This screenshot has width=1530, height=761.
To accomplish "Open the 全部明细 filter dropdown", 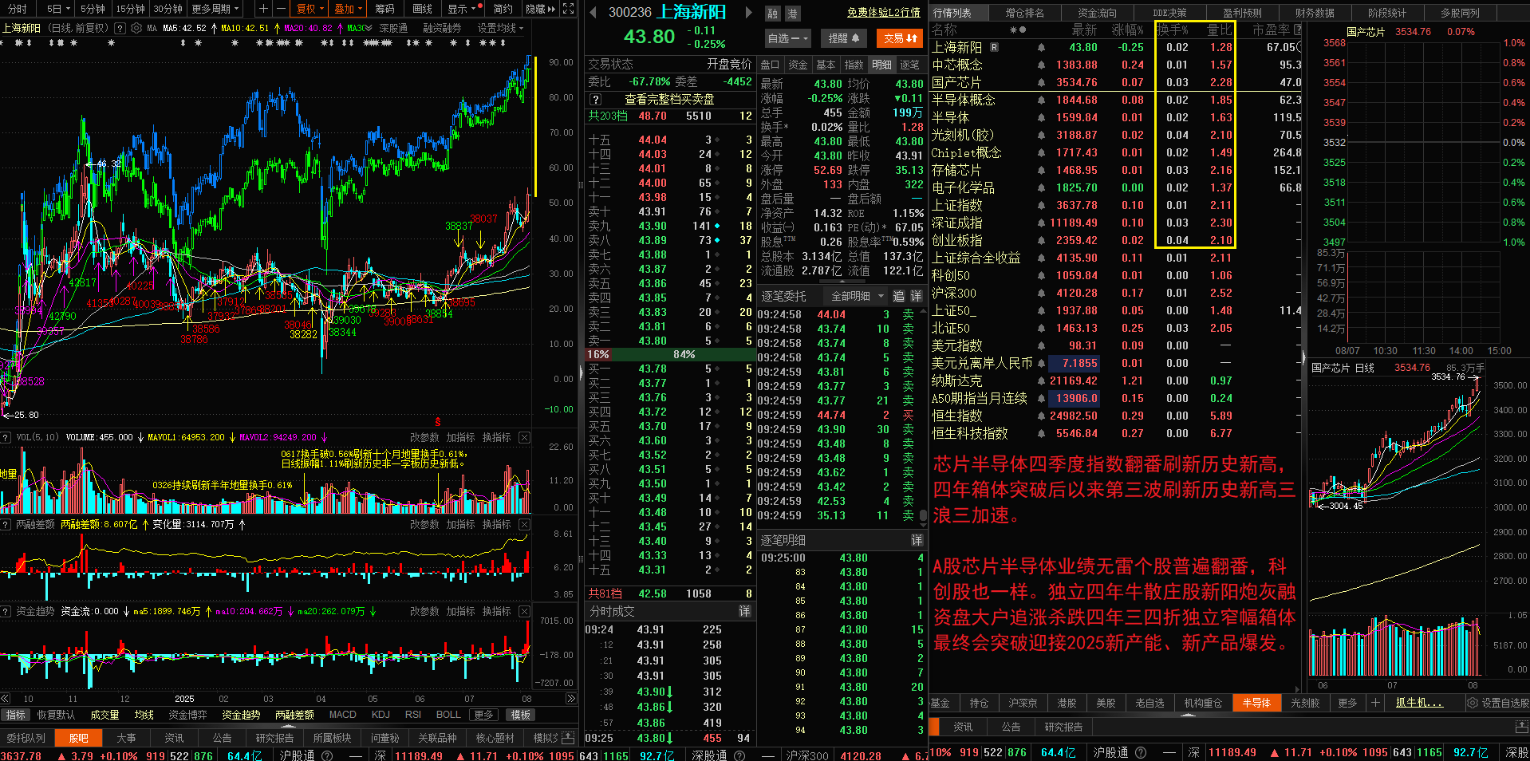I will pyautogui.click(x=857, y=296).
